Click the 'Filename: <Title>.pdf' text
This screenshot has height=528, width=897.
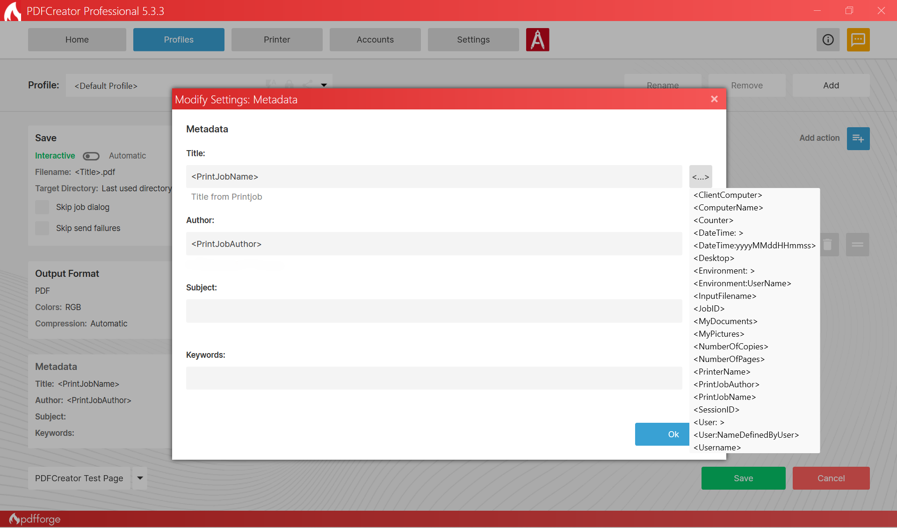pos(75,172)
